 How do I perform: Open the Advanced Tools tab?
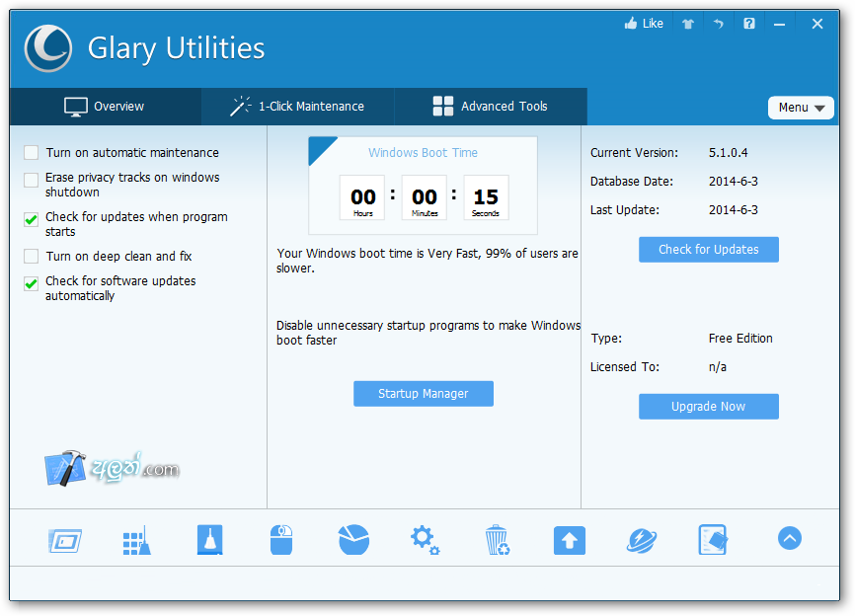point(491,107)
